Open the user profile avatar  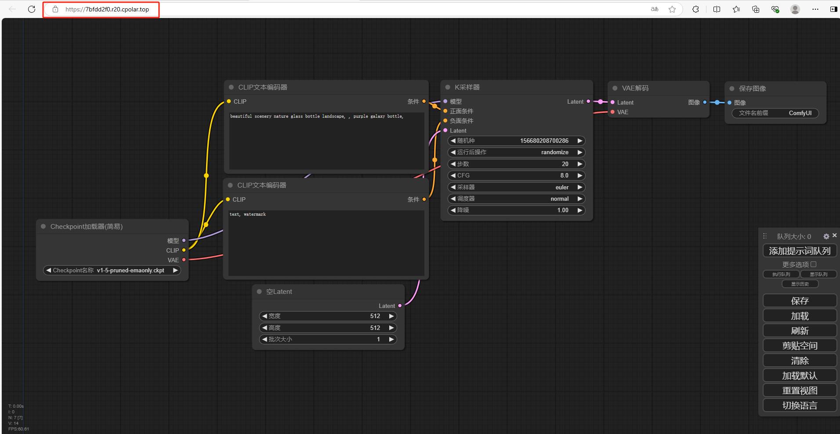coord(795,9)
